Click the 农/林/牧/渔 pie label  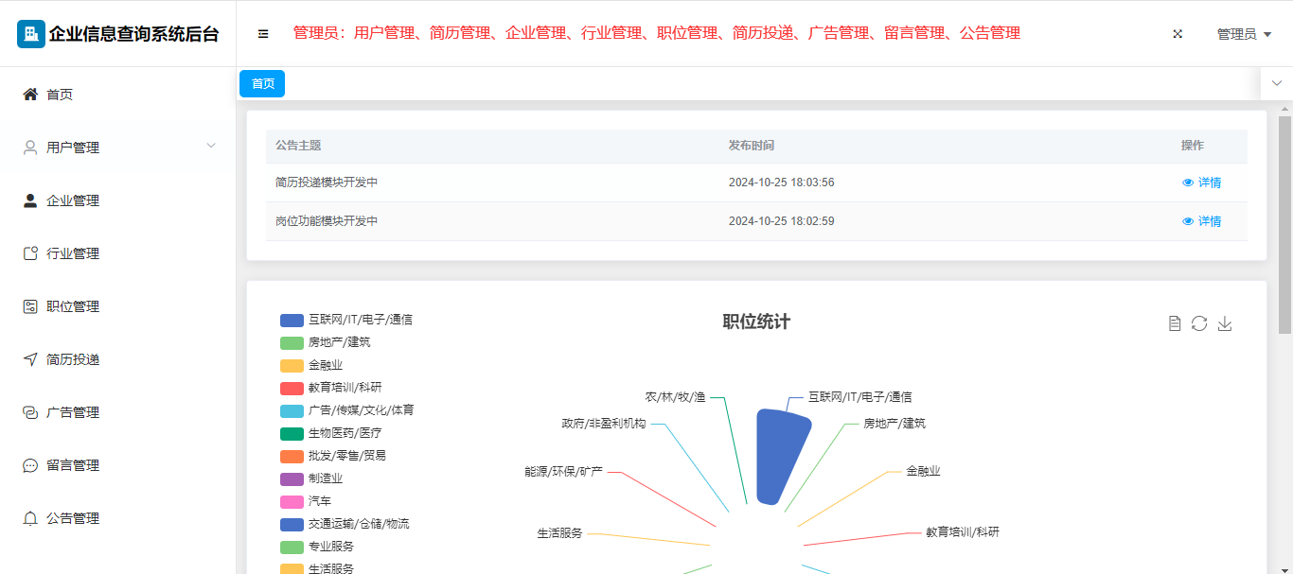tap(676, 397)
